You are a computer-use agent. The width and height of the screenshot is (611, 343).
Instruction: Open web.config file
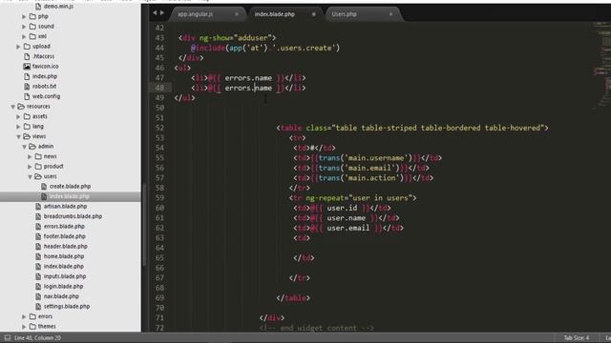[46, 96]
